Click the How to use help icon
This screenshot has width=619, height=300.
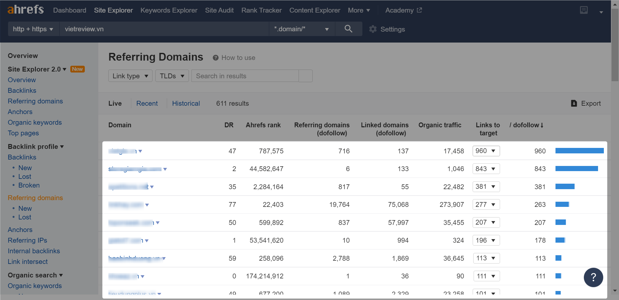(216, 58)
